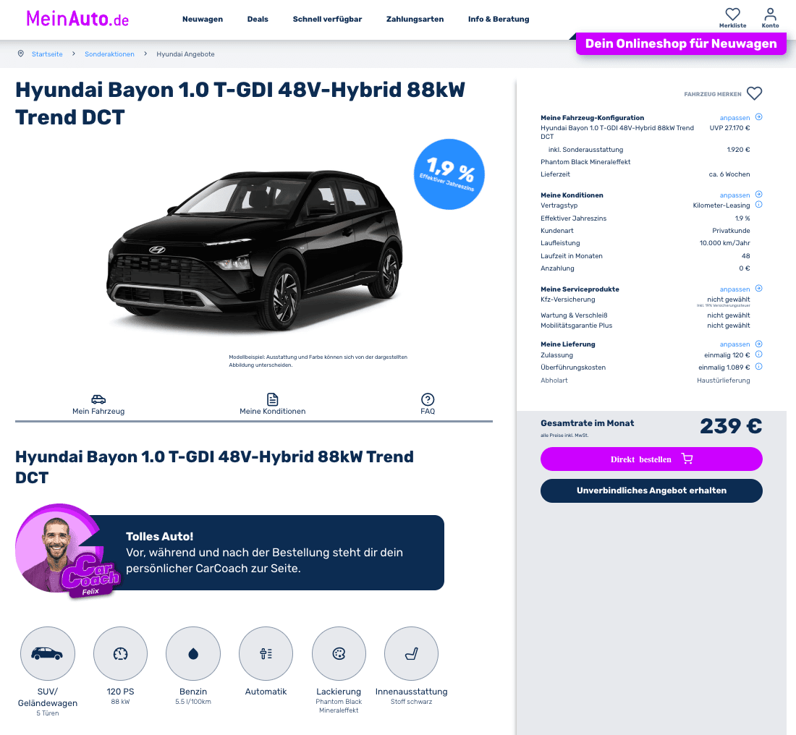
Task: Click the fuel drop icon above Benzin
Action: click(x=193, y=654)
